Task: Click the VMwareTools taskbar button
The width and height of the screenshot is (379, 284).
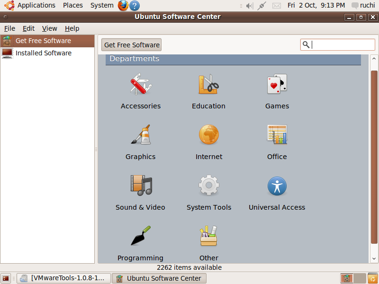Action: [x=64, y=278]
